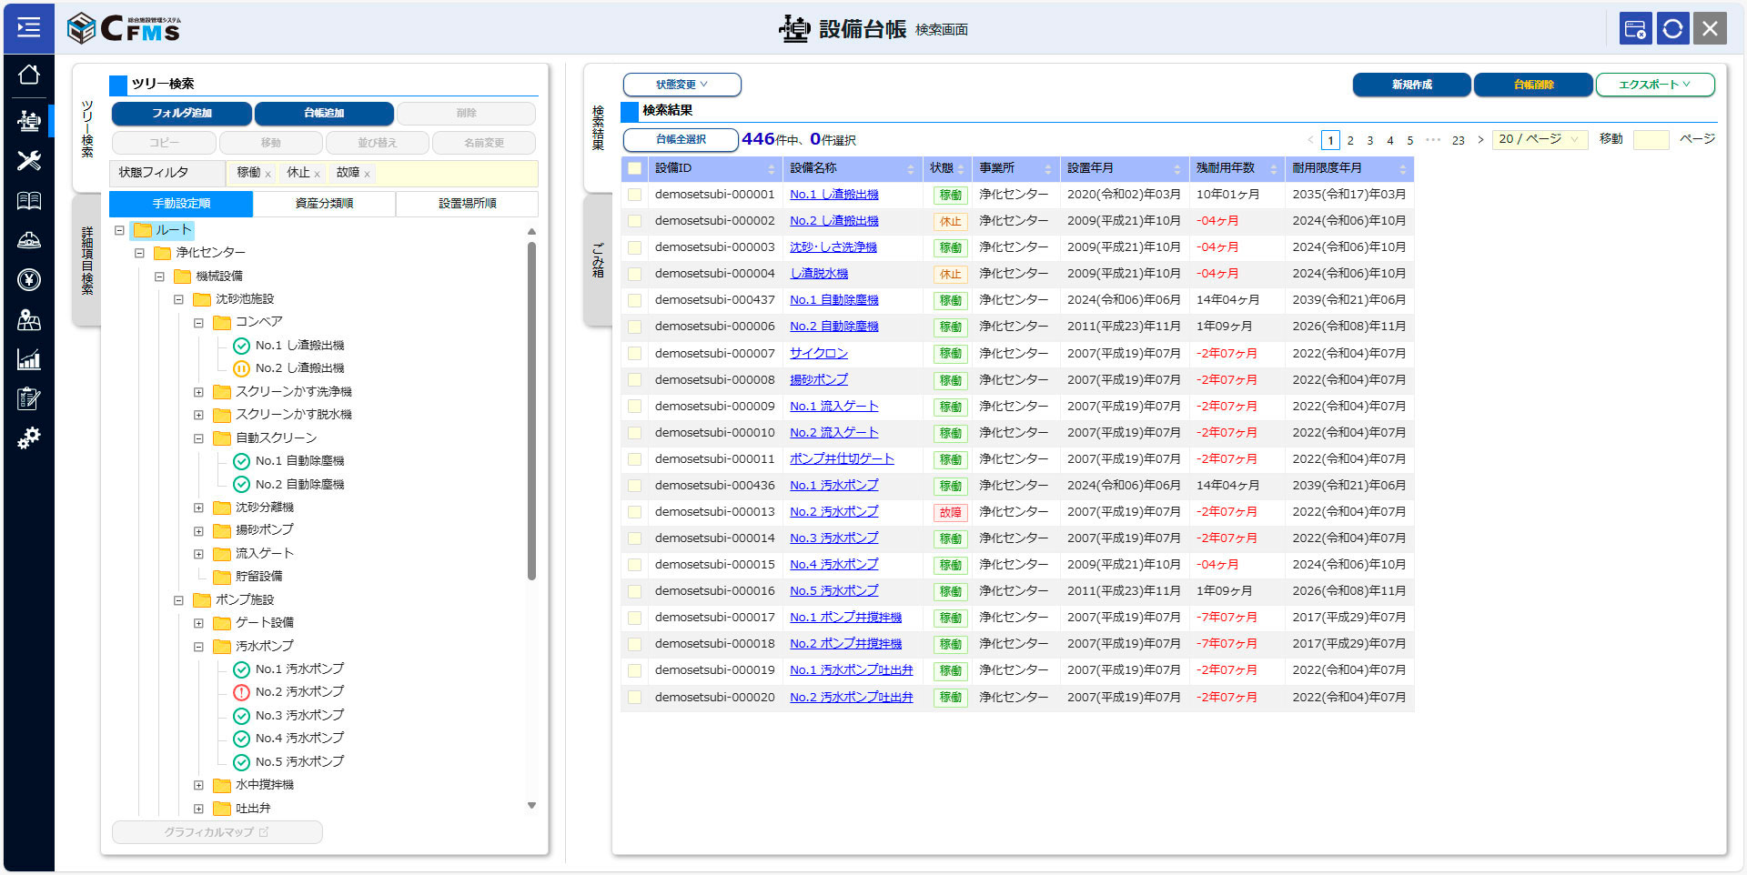1747x875 pixels.
Task: Toggle the hamburger menu icon
Action: pos(29,27)
